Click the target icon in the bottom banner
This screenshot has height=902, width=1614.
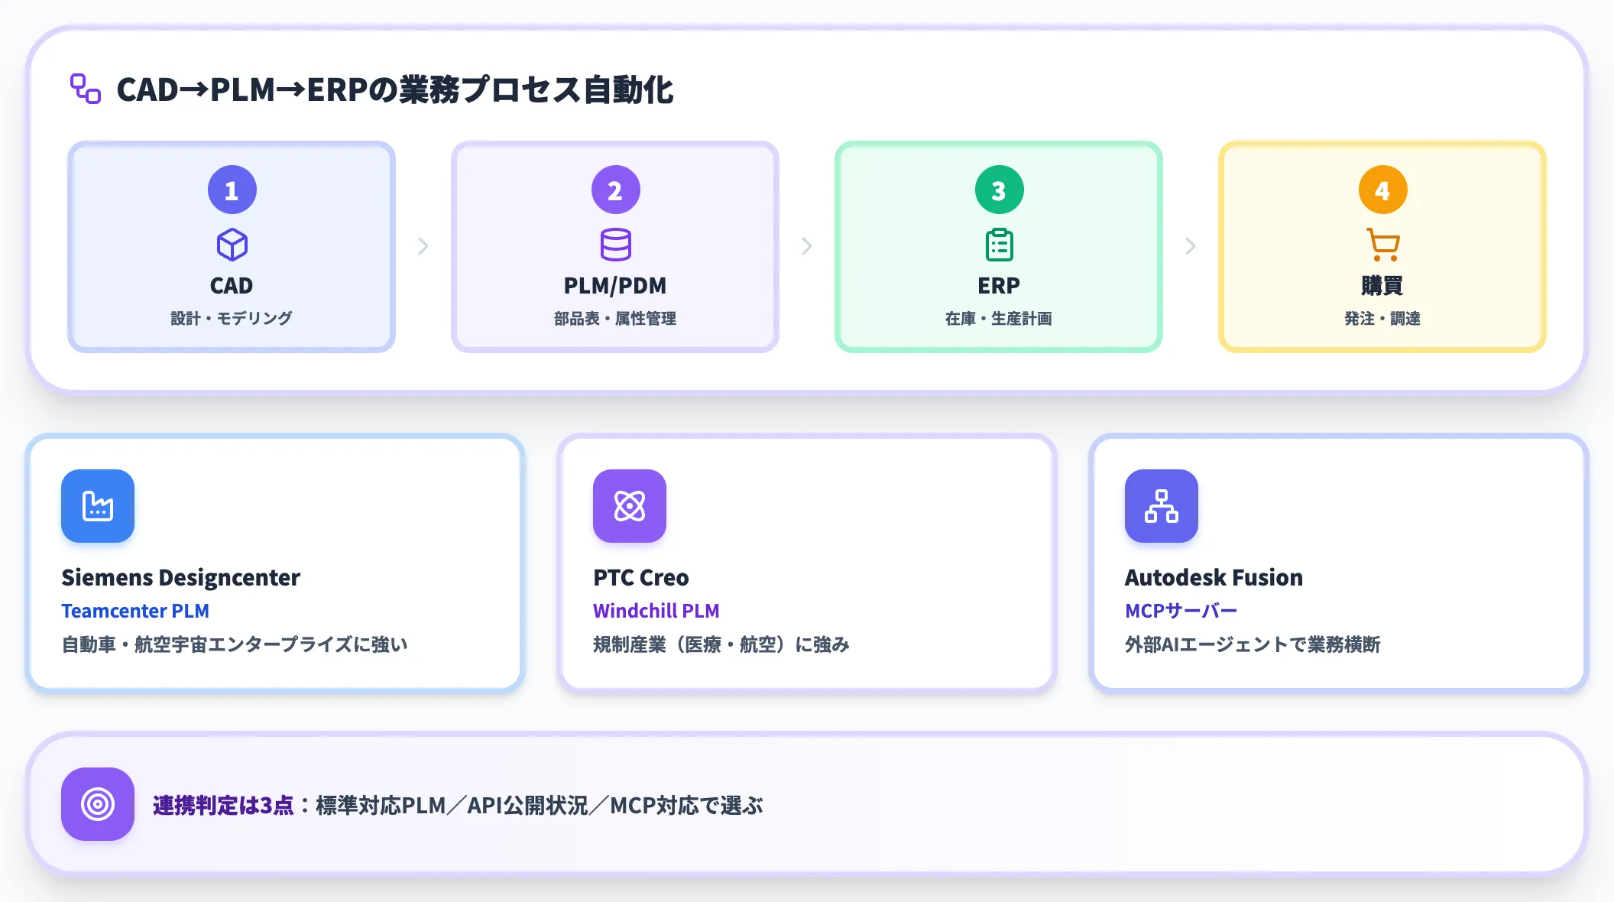click(x=98, y=804)
